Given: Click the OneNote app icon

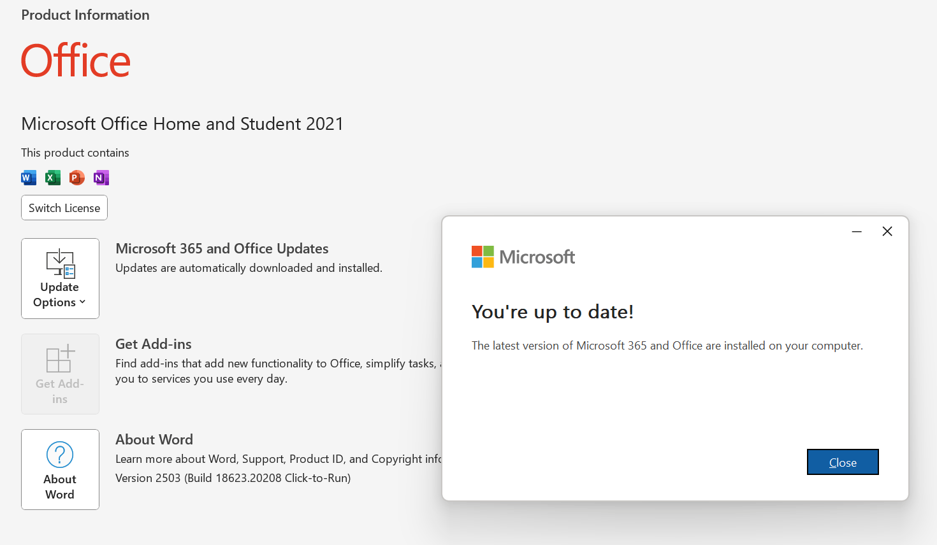Looking at the screenshot, I should point(101,178).
